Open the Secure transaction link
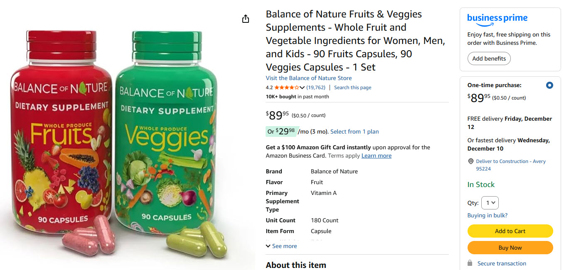The height and width of the screenshot is (270, 564). tap(502, 263)
